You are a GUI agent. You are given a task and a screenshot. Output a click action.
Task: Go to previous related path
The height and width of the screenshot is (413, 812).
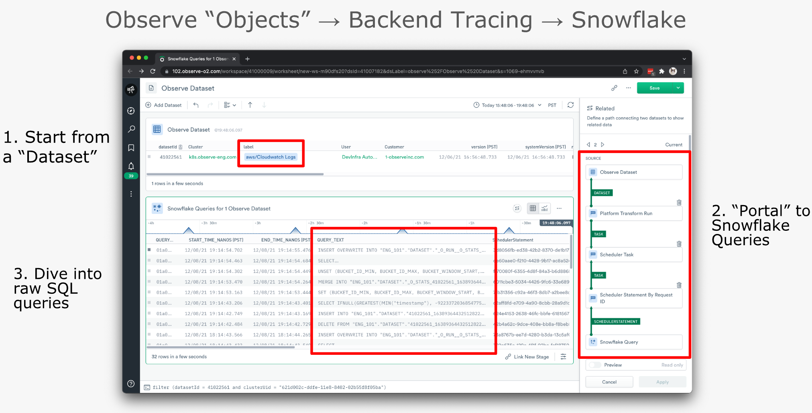click(x=588, y=144)
